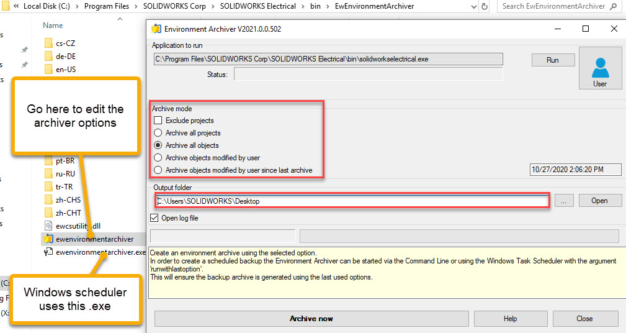Click the Status field
Viewport: 626px width, 333px height.
tap(368, 74)
